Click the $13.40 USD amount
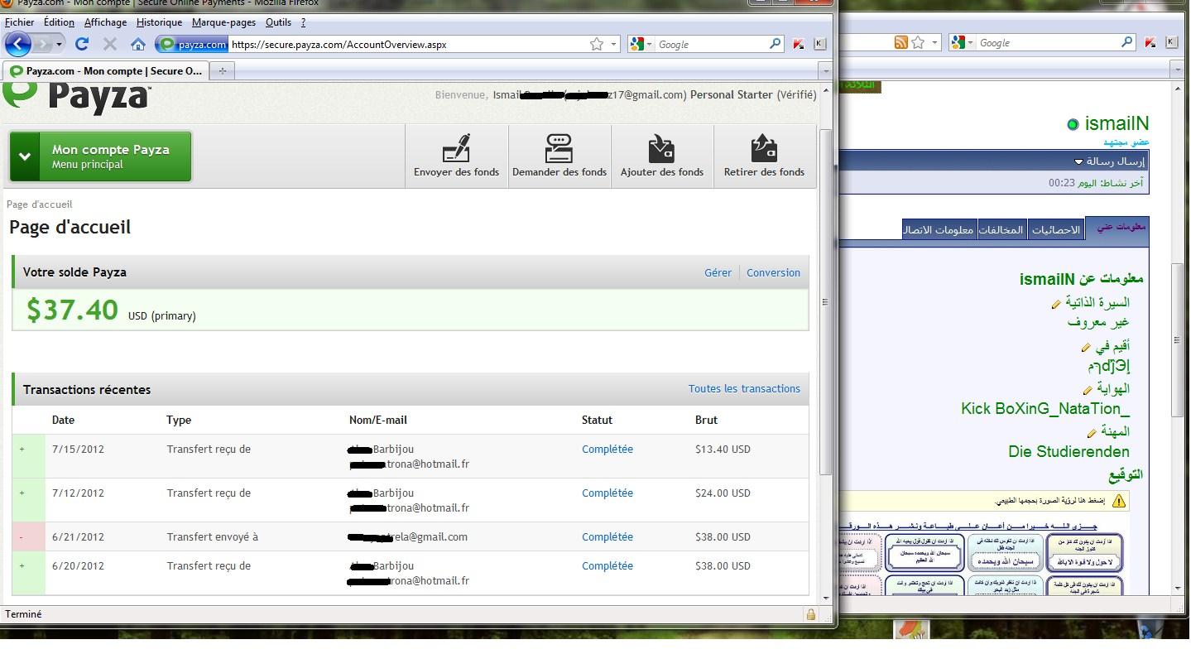Screen dimensions: 1191x654 click(x=723, y=449)
